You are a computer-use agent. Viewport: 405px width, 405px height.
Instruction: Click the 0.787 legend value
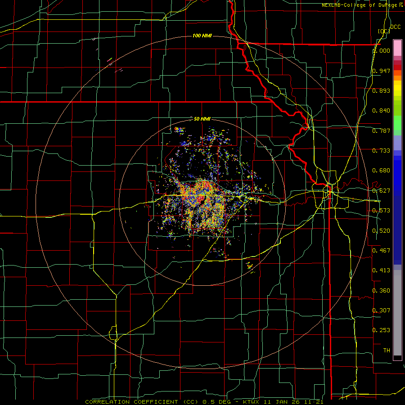(x=381, y=130)
